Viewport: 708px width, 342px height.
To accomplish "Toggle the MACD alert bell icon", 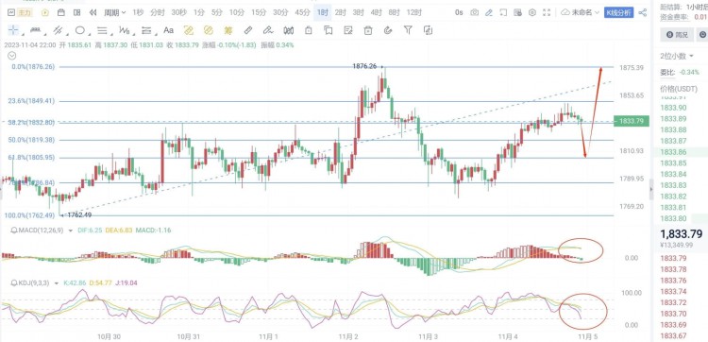I will [14, 230].
